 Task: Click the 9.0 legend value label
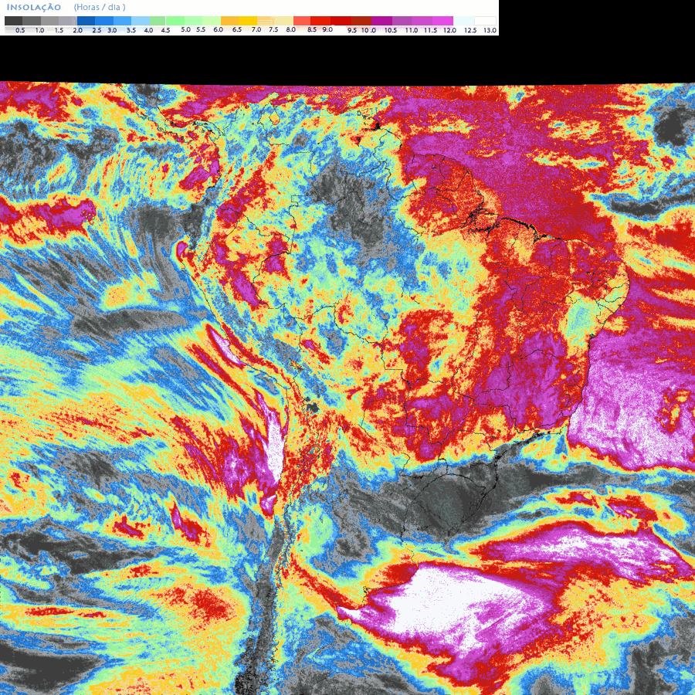[327, 29]
